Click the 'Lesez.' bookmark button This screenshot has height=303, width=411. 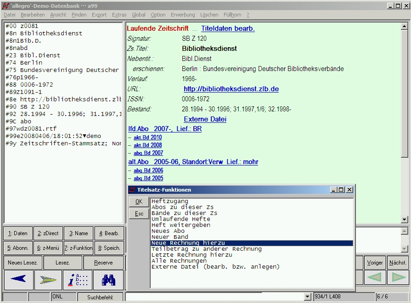(x=62, y=263)
